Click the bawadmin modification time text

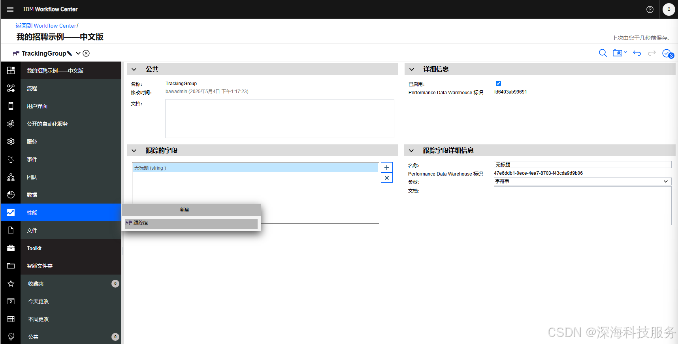point(207,92)
